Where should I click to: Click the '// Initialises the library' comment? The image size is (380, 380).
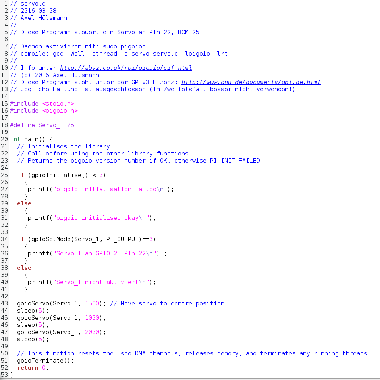[64, 146]
